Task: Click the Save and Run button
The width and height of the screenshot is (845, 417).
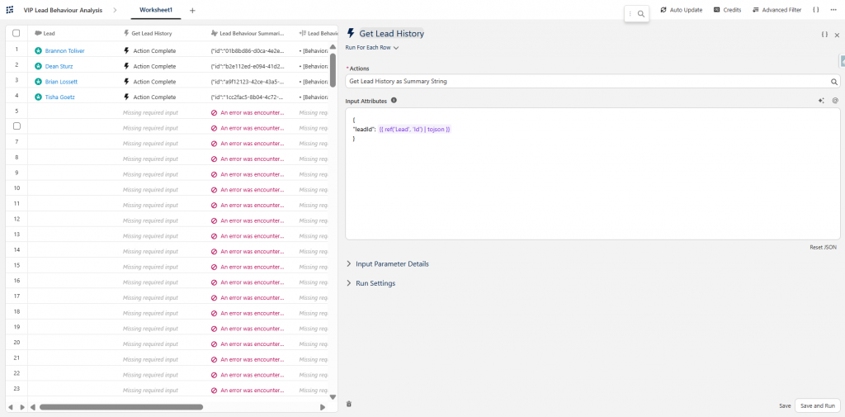Action: [x=818, y=405]
